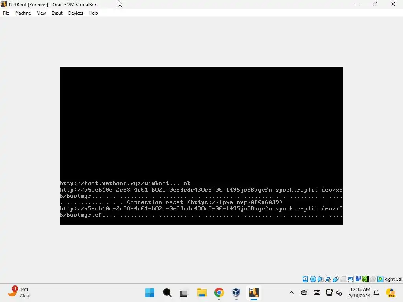Click the running NetBoot VM taskbar icon
The image size is (403, 302).
[x=254, y=293]
